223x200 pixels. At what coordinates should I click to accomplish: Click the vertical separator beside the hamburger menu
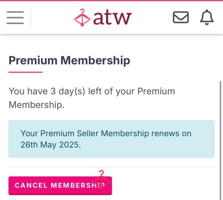click(31, 17)
